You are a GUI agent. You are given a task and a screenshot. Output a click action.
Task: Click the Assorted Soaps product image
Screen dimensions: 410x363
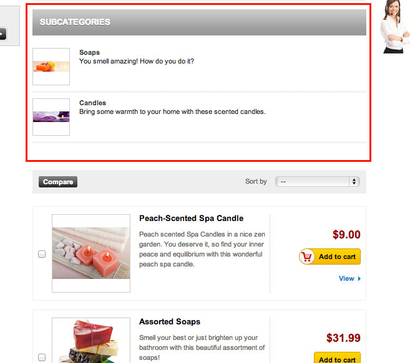(91, 341)
